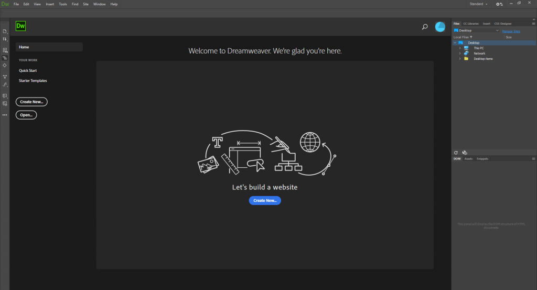Sort by the Local Files column header

[x=463, y=37]
